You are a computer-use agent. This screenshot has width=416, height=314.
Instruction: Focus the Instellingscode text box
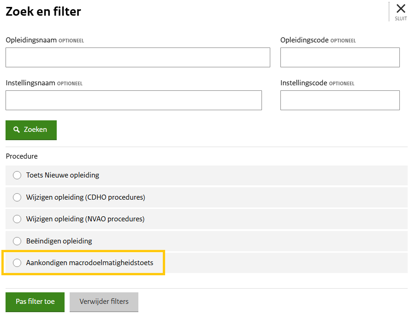point(340,100)
